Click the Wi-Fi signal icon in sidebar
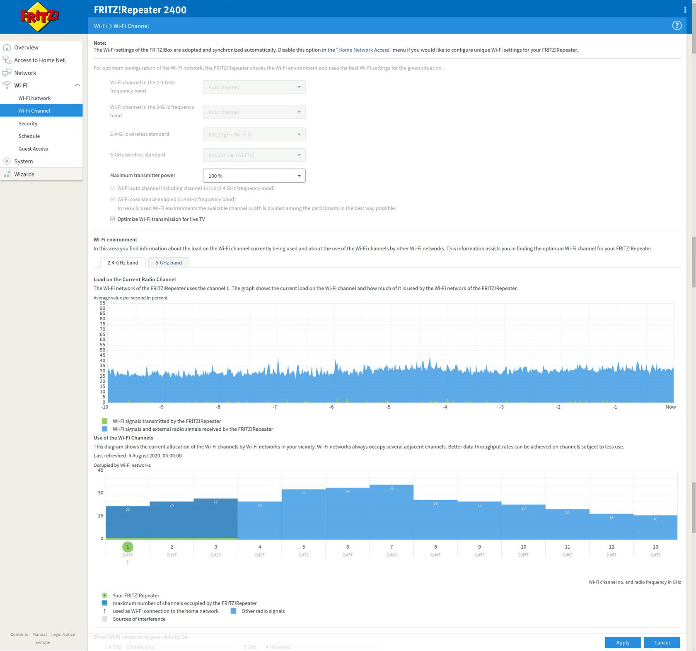 pyautogui.click(x=7, y=85)
